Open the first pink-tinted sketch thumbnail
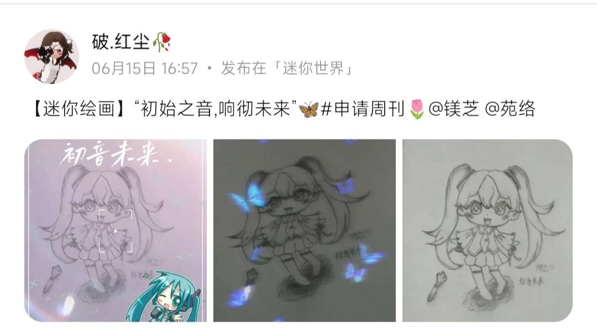597x336 pixels. coord(116,230)
